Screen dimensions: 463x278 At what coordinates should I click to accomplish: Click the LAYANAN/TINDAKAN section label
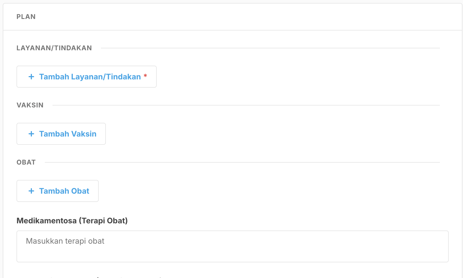54,48
